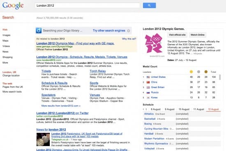Open Cycling Mountain Bike in the schedule
The height and width of the screenshot is (151, 226).
(x=156, y=129)
